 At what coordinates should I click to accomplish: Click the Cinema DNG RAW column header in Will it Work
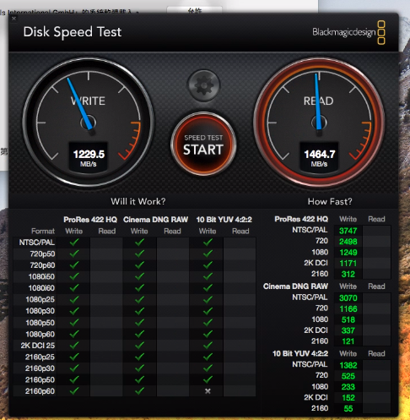pyautogui.click(x=155, y=220)
